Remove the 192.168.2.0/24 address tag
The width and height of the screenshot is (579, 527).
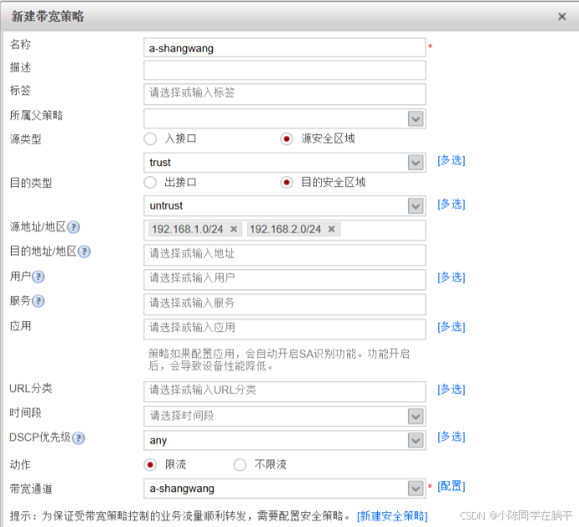tap(331, 229)
